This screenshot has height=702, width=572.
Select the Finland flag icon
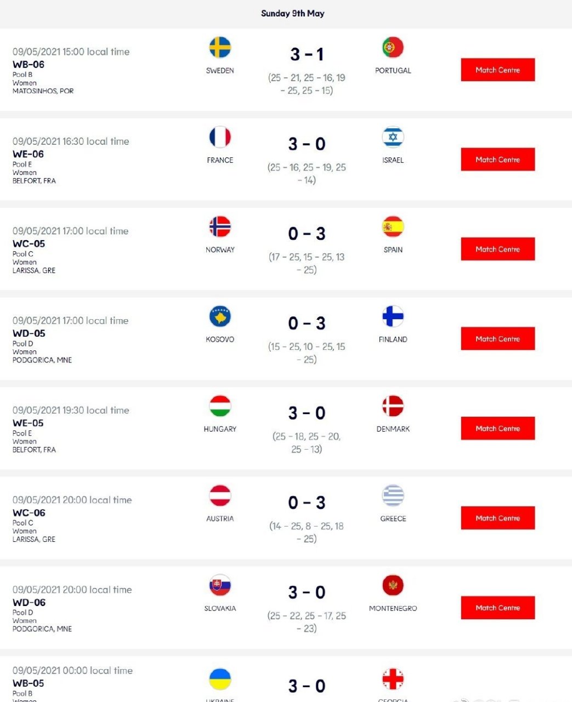click(x=393, y=316)
